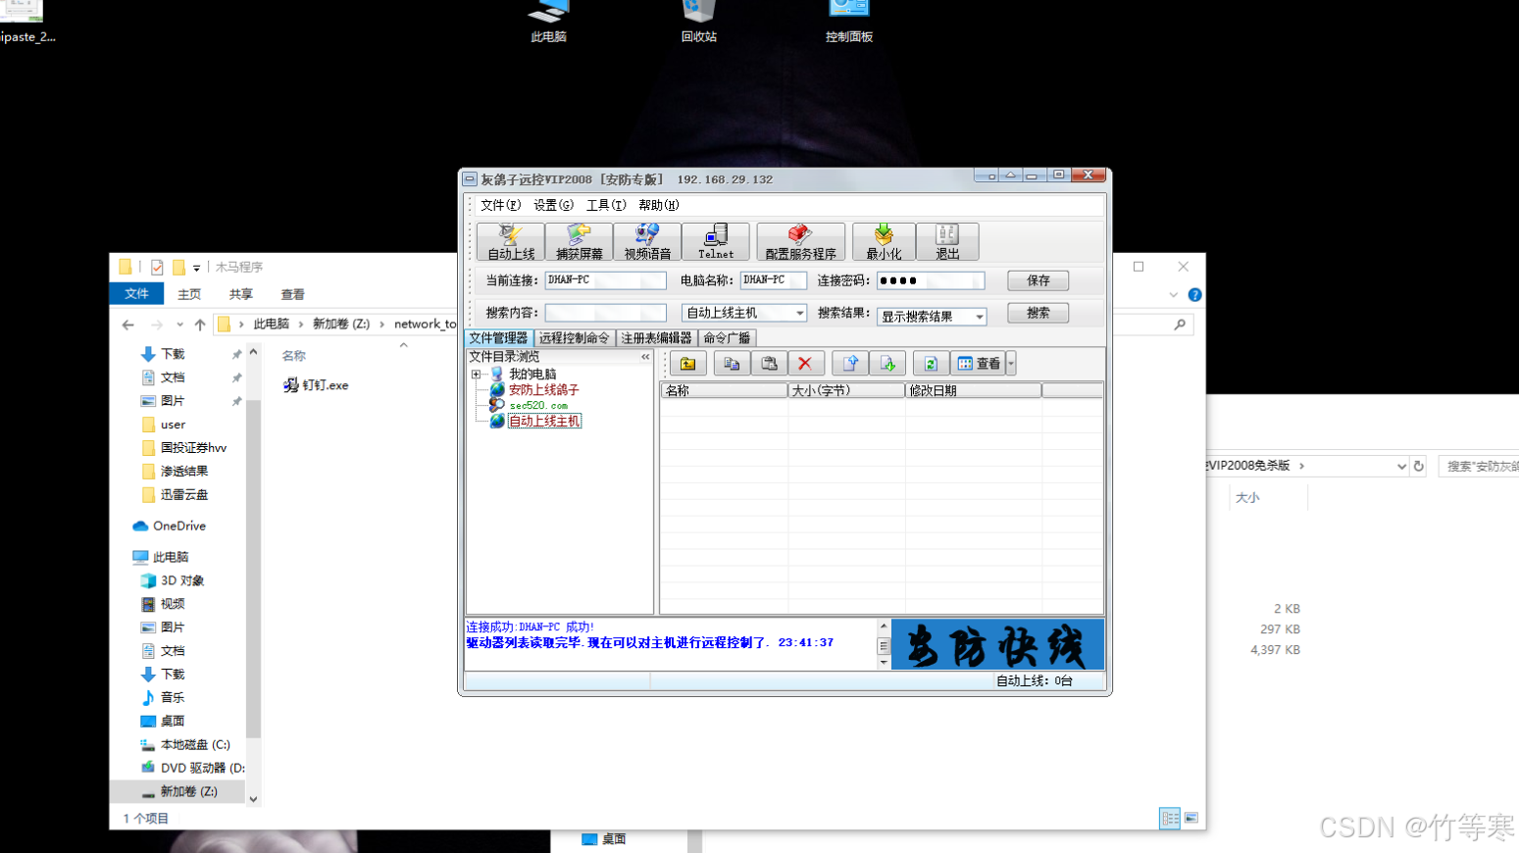This screenshot has width=1519, height=853.
Task: Click the 自动上线 toolbar icon
Action: pyautogui.click(x=511, y=241)
